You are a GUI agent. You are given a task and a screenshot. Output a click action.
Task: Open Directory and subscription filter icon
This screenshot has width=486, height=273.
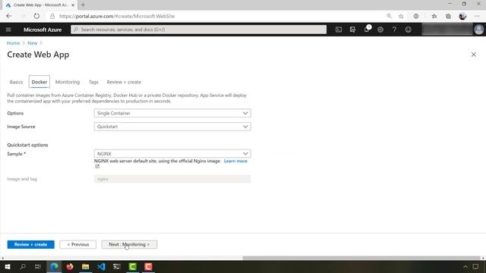352,30
